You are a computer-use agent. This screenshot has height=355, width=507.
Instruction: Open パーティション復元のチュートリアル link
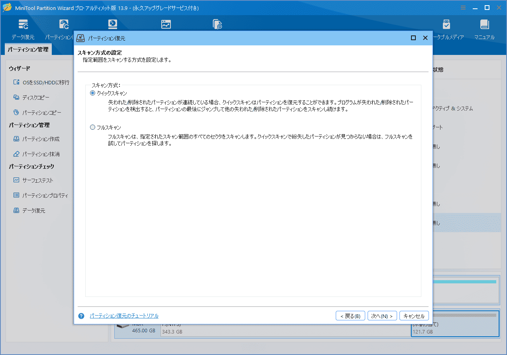tap(124, 316)
